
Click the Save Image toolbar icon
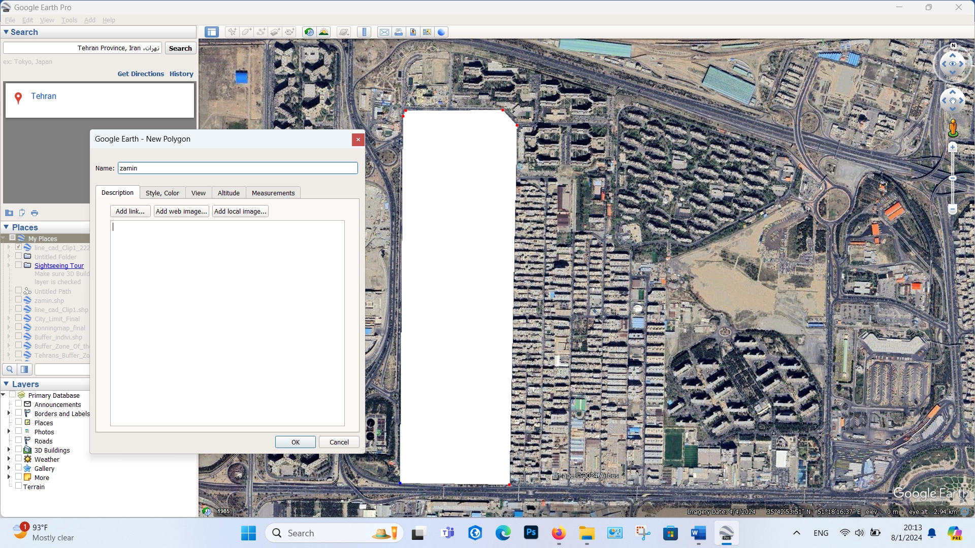[x=413, y=32]
